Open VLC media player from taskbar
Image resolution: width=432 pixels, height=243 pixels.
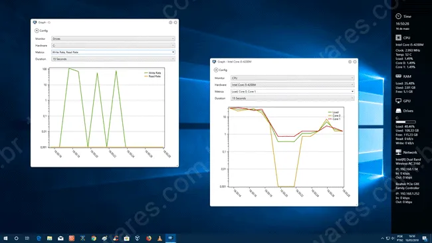(x=160, y=238)
